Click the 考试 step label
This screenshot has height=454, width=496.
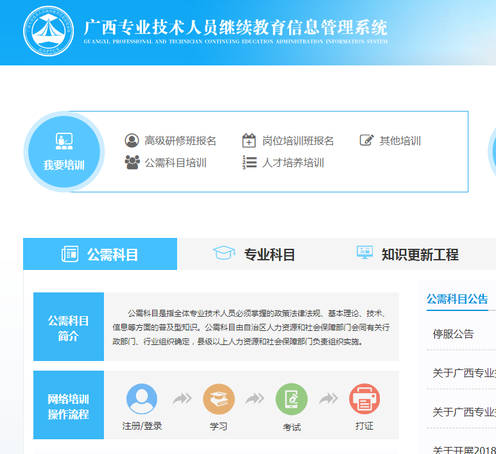tap(292, 427)
